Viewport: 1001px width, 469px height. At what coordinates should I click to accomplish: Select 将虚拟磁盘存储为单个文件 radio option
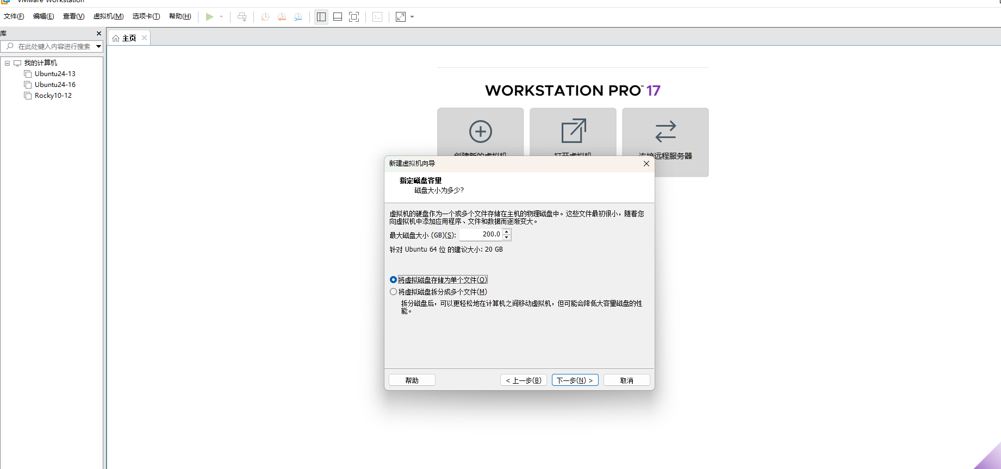tap(439, 280)
